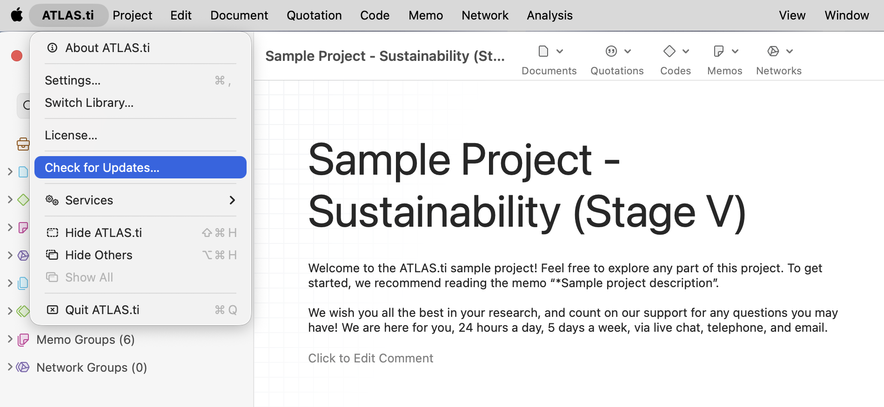
Task: Click the Network Groups sidebar icon
Action: pos(23,368)
